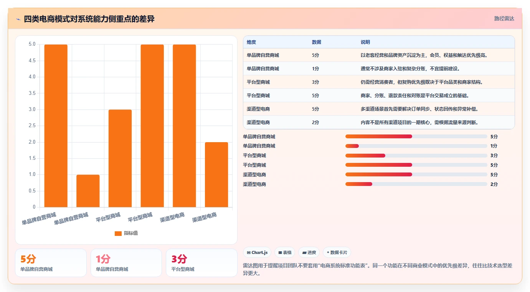The height and width of the screenshot is (292, 530).
Task: Click the chart bar with height 2.0
Action: pyautogui.click(x=216, y=175)
